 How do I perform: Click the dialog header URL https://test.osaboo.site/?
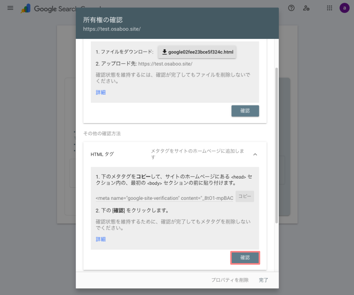[112, 29]
